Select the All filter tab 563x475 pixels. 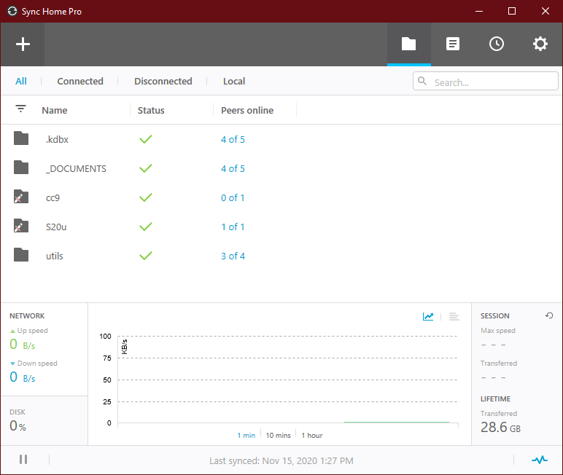[21, 82]
